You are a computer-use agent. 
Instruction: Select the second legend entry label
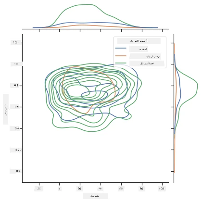click(145, 56)
